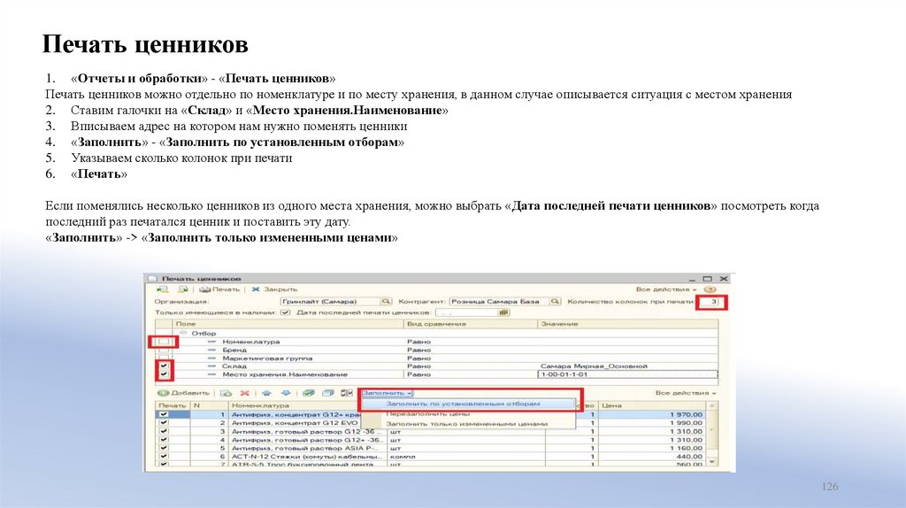Click magnifier next to the Организация field
This screenshot has height=508, width=906.
[386, 302]
